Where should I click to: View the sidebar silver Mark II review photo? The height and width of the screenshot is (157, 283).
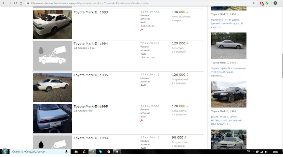pos(229,46)
